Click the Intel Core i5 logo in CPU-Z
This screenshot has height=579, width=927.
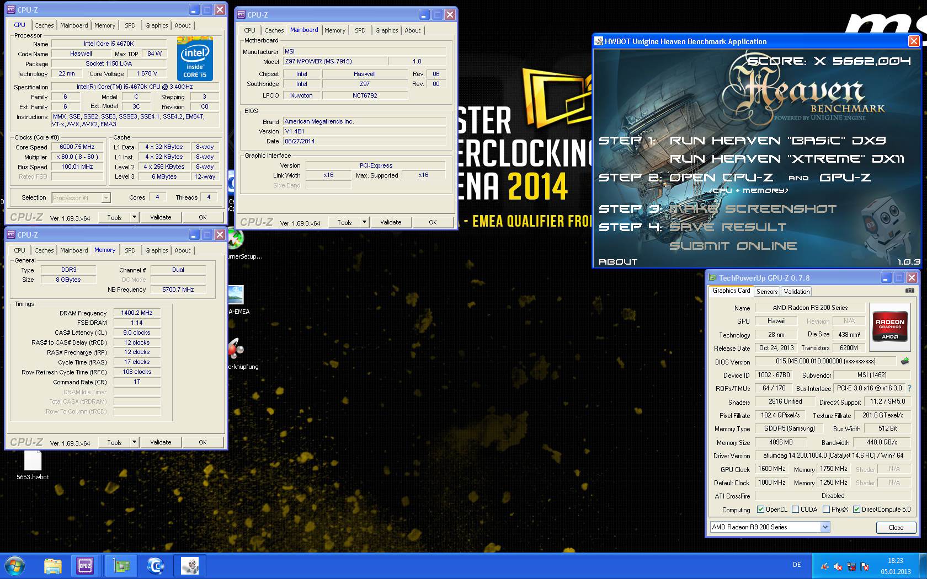195,59
